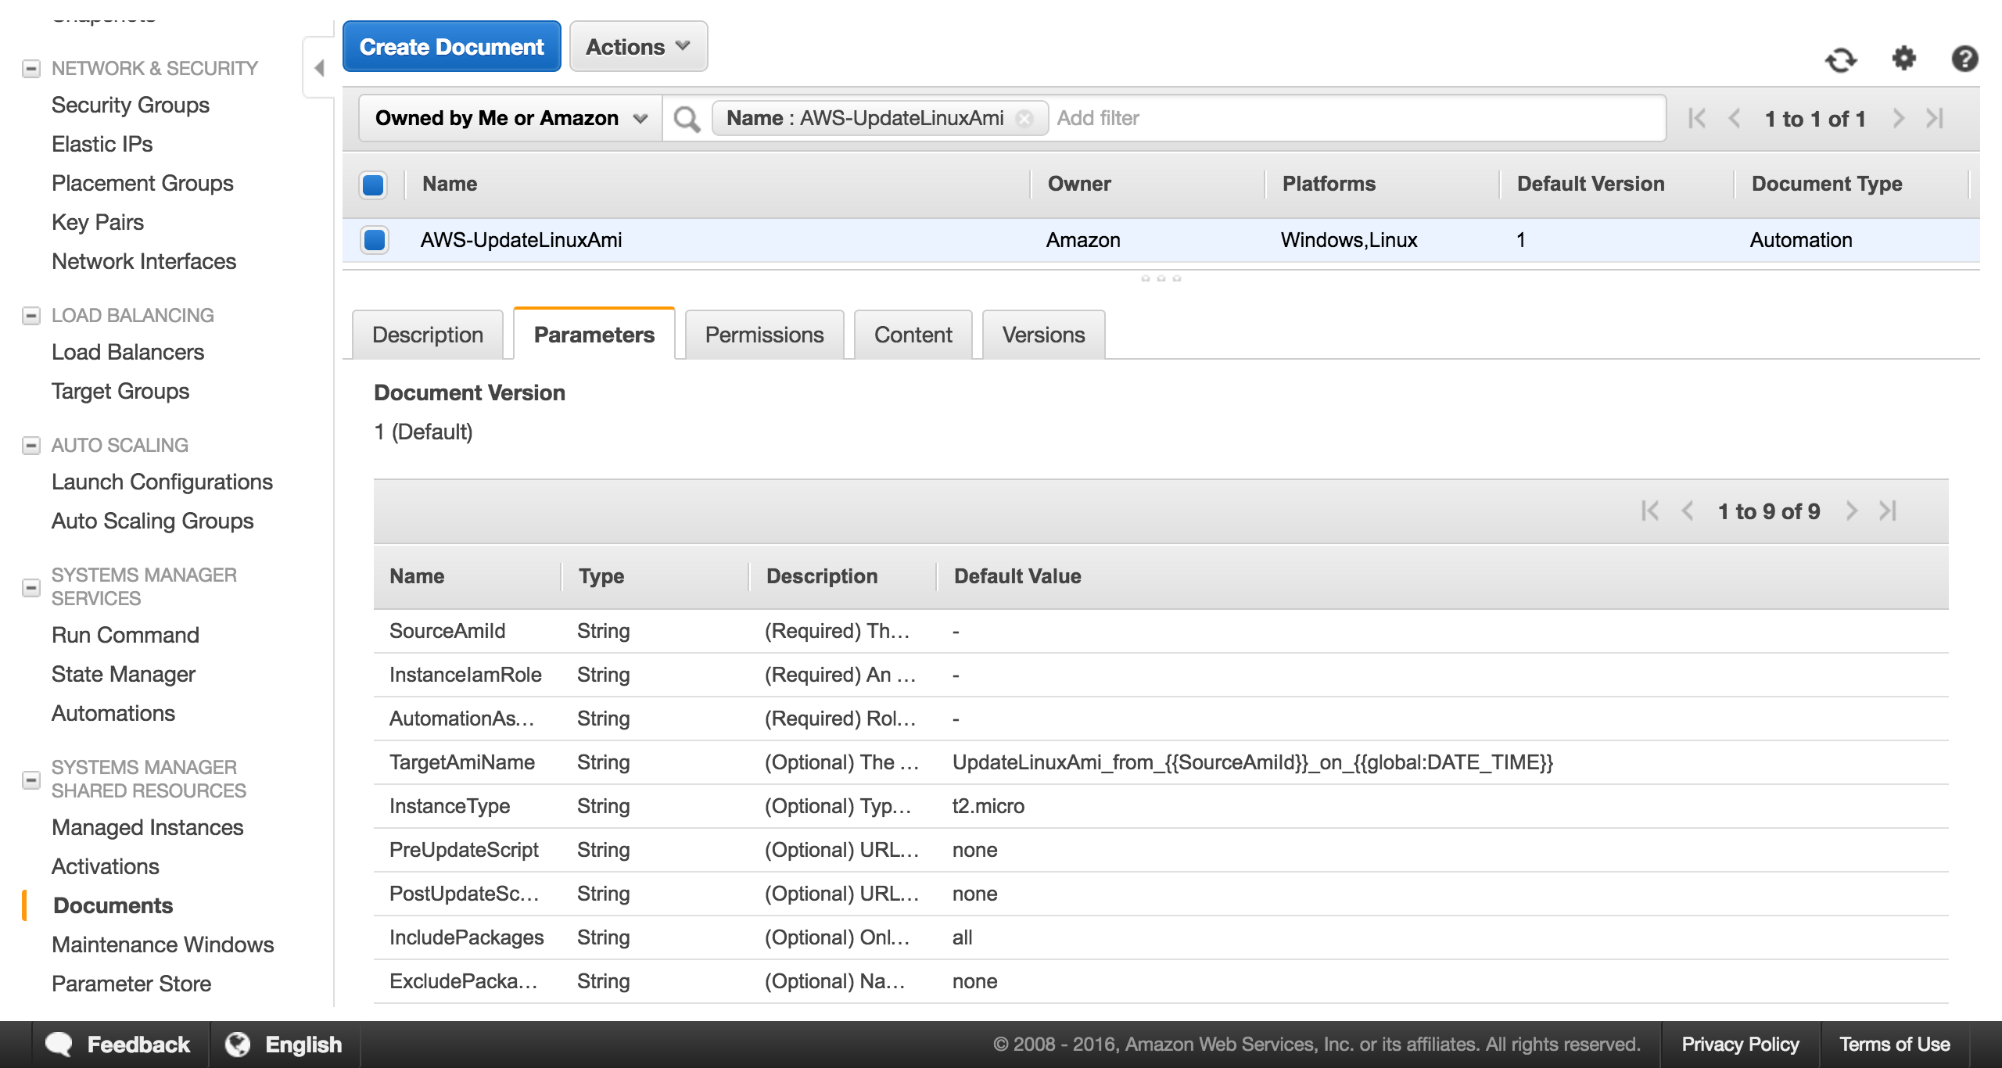Go to last page of parameters
Viewport: 2002px width, 1068px height.
tap(1888, 511)
